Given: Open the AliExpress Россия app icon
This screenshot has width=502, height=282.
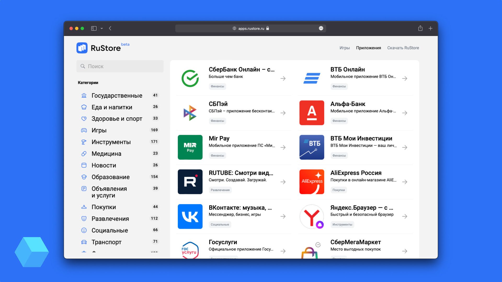Looking at the screenshot, I should [x=312, y=182].
